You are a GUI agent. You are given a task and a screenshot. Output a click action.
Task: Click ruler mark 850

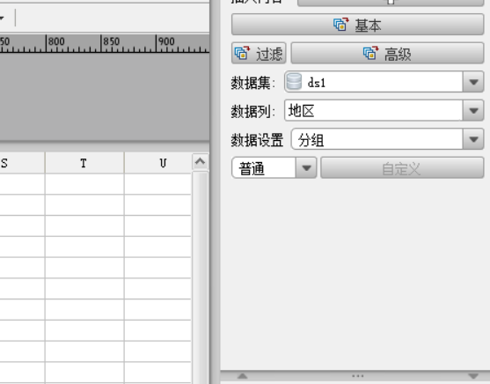pos(111,41)
